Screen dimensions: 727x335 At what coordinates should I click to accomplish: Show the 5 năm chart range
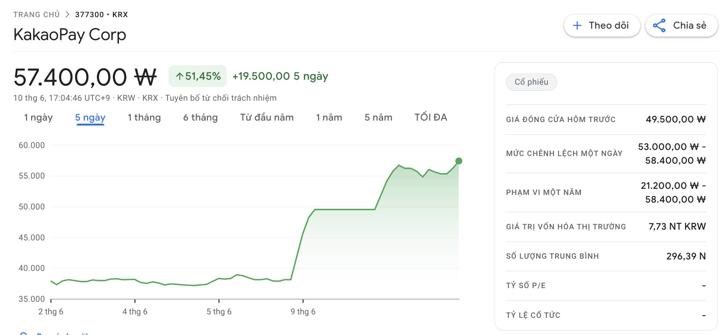tap(378, 118)
